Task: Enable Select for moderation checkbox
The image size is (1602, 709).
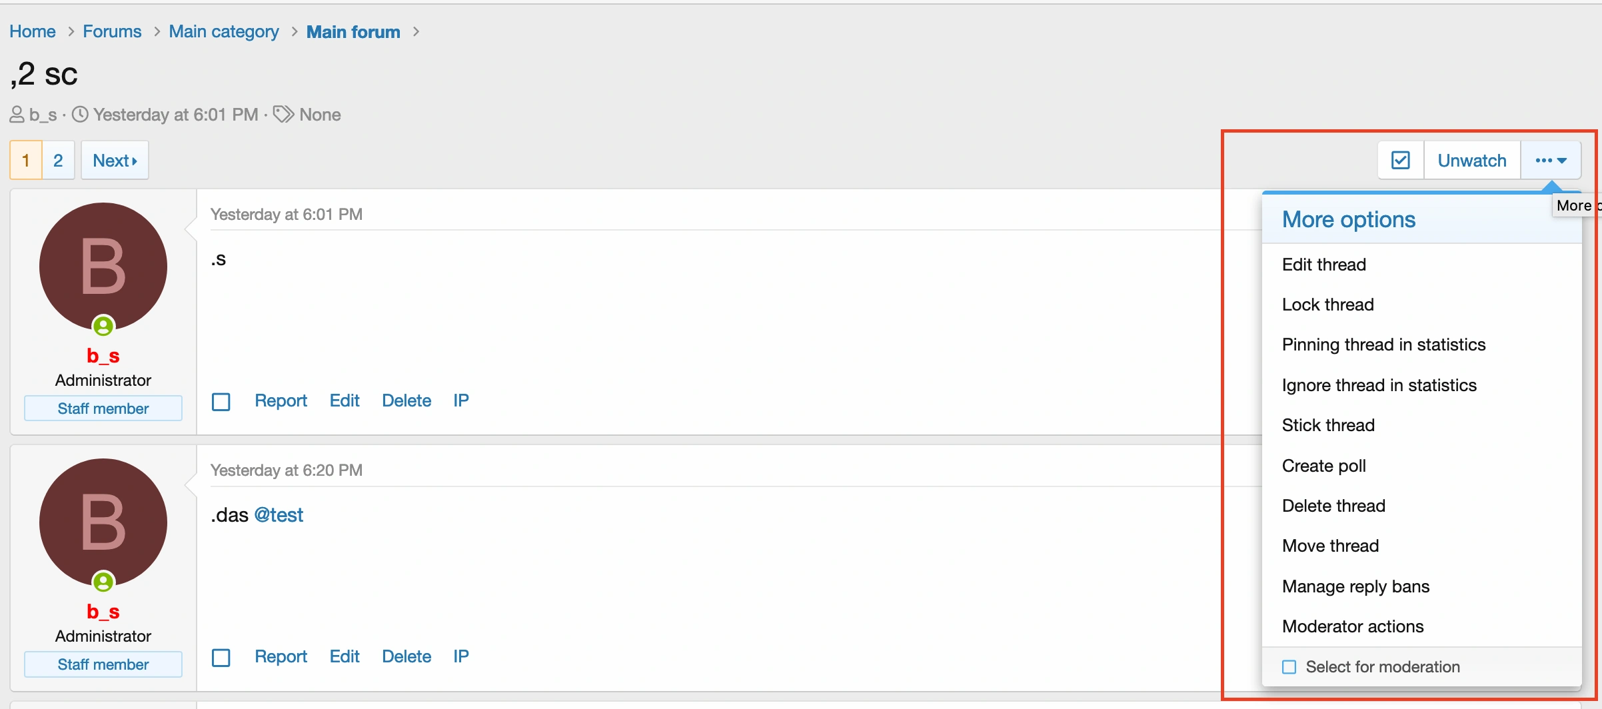Action: click(1289, 667)
